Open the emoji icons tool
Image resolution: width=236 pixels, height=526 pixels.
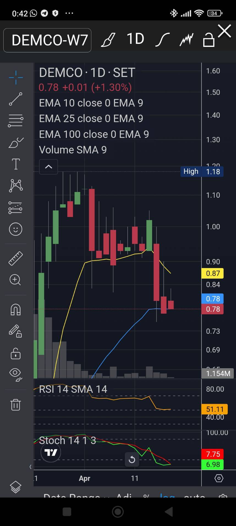coord(16,229)
